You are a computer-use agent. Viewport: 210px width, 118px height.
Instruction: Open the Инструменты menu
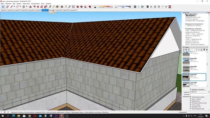coord(35,4)
